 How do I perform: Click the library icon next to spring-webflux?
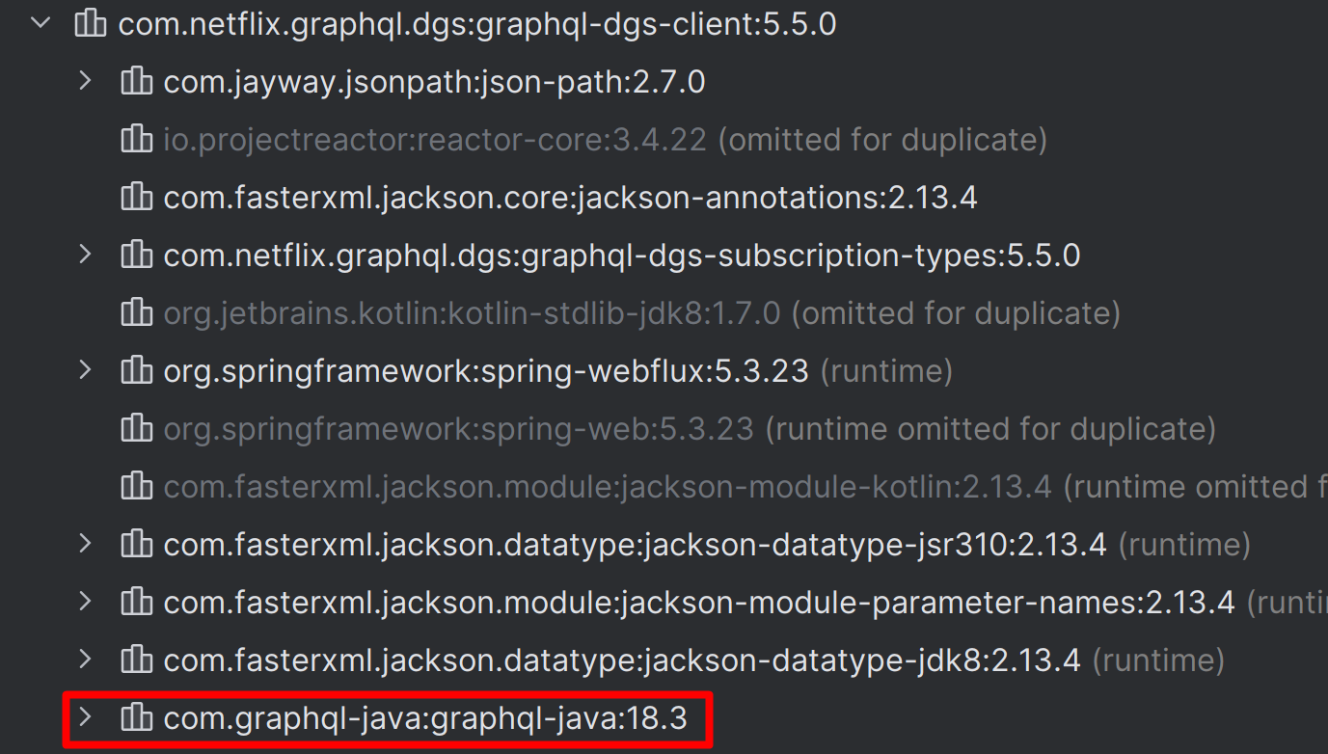[136, 370]
